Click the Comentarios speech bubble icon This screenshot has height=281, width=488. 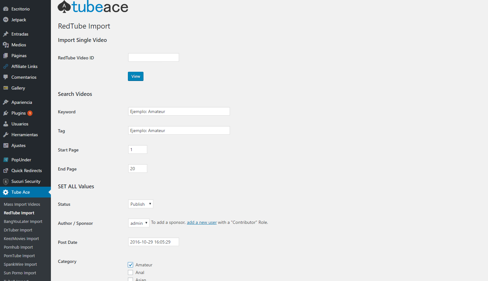[6, 77]
